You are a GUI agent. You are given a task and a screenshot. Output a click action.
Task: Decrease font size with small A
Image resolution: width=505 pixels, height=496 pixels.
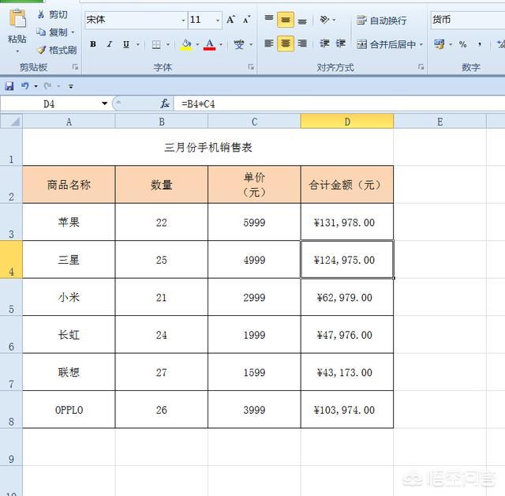[247, 20]
